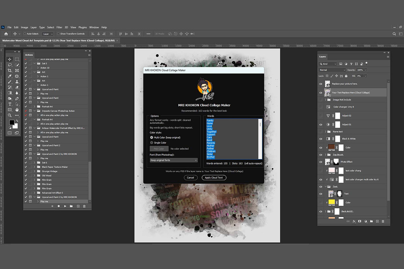Delete layer using Layers trash icon

[383, 221]
